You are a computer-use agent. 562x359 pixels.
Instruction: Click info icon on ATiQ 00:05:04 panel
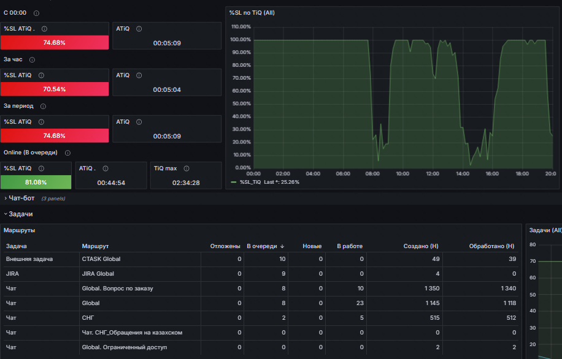[139, 75]
